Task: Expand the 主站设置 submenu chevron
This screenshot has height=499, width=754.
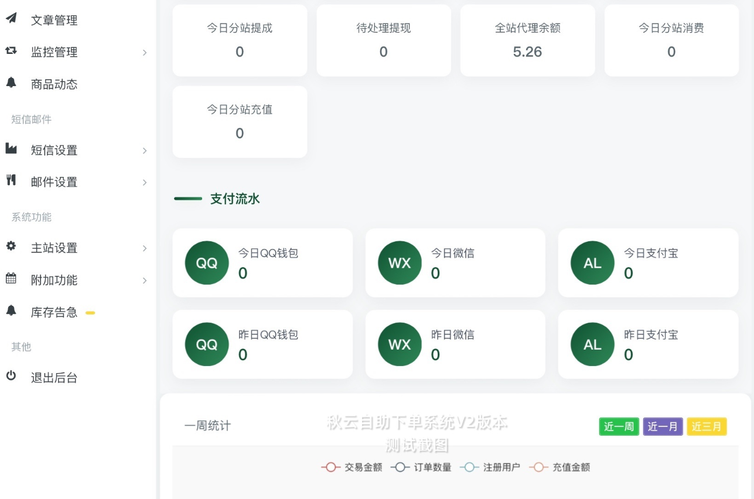Action: point(145,248)
